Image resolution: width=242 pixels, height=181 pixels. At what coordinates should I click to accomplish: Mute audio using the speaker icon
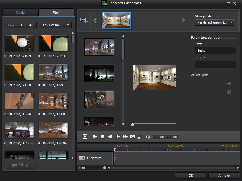[147, 137]
